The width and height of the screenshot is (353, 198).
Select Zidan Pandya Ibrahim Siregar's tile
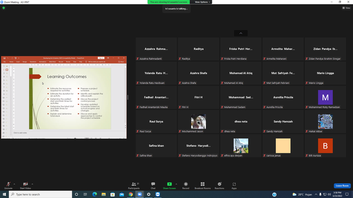click(x=325, y=49)
